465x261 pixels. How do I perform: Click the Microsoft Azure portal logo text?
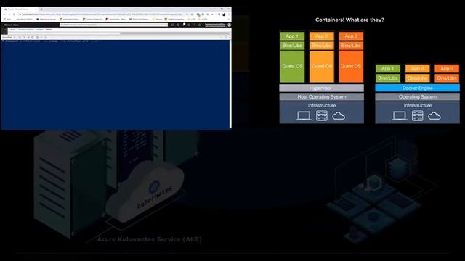coord(11,25)
